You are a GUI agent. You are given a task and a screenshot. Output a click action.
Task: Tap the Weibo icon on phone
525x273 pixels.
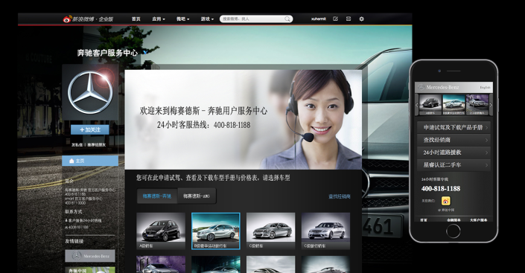tap(445, 201)
